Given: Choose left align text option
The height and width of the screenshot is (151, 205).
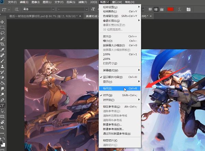Looking at the screenshot, I should pyautogui.click(x=150, y=10).
